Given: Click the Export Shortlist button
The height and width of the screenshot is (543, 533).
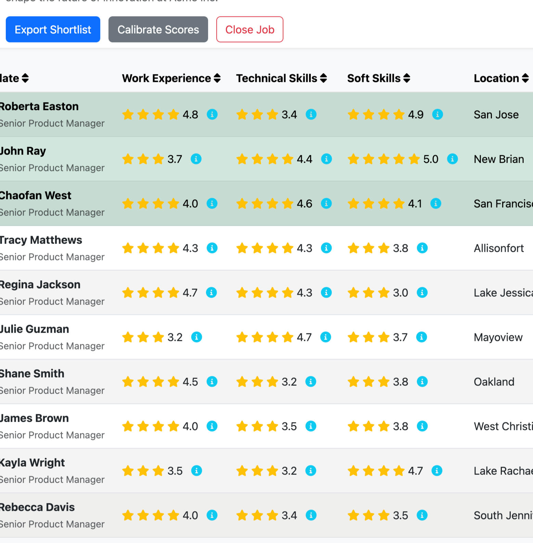Looking at the screenshot, I should 53,29.
